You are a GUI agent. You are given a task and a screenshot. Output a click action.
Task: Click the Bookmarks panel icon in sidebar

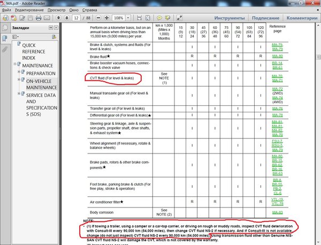(x=5, y=37)
